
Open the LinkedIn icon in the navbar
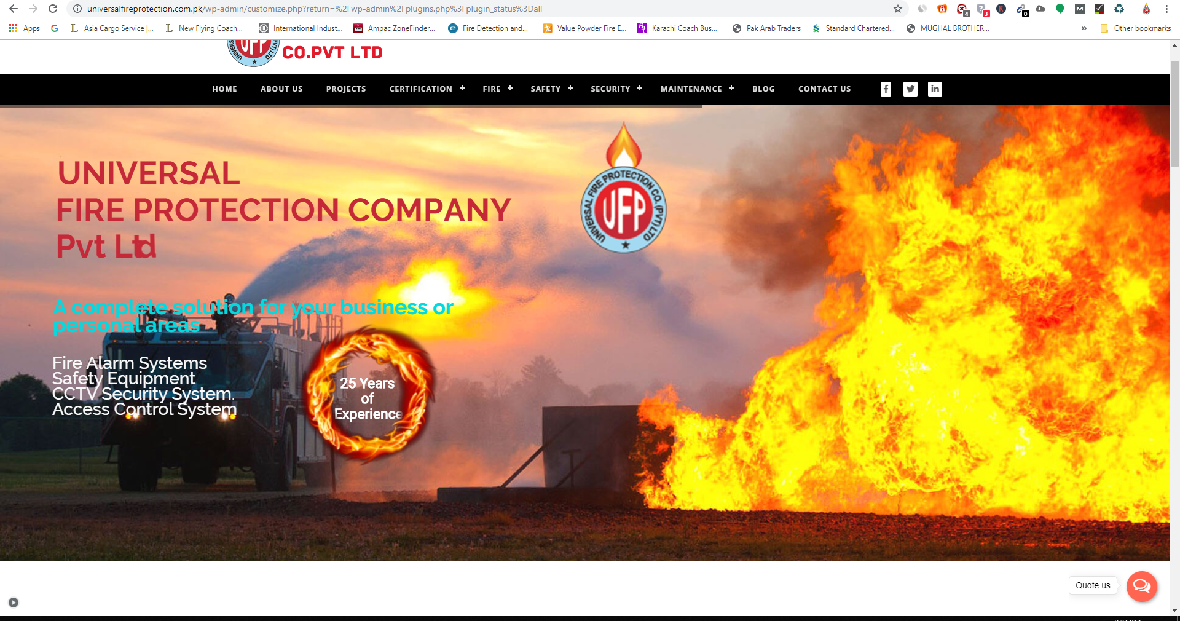(935, 89)
